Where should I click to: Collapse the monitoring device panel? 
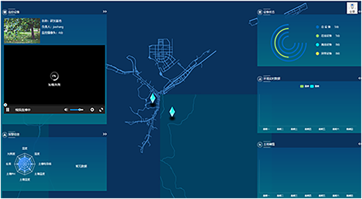(x=105, y=12)
